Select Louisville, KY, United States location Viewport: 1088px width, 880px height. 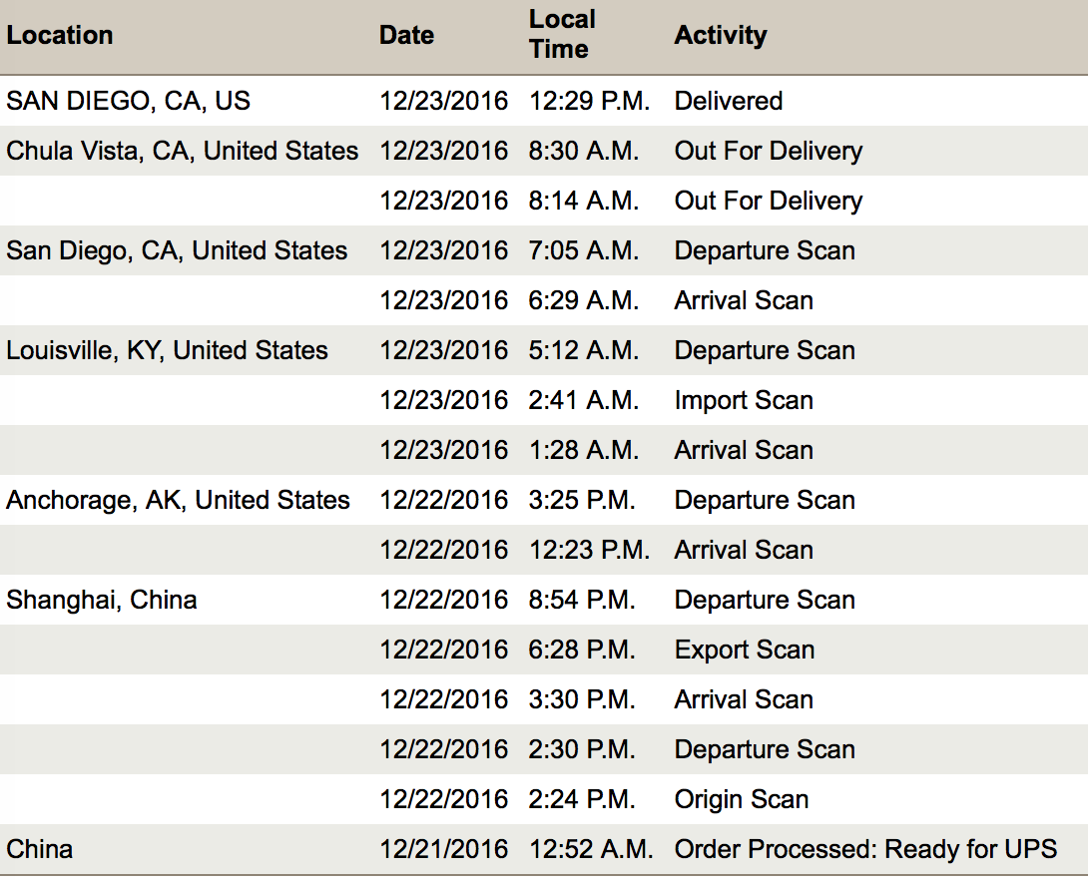pyautogui.click(x=167, y=350)
